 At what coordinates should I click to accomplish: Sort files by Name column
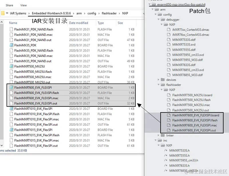click(x=13, y=23)
